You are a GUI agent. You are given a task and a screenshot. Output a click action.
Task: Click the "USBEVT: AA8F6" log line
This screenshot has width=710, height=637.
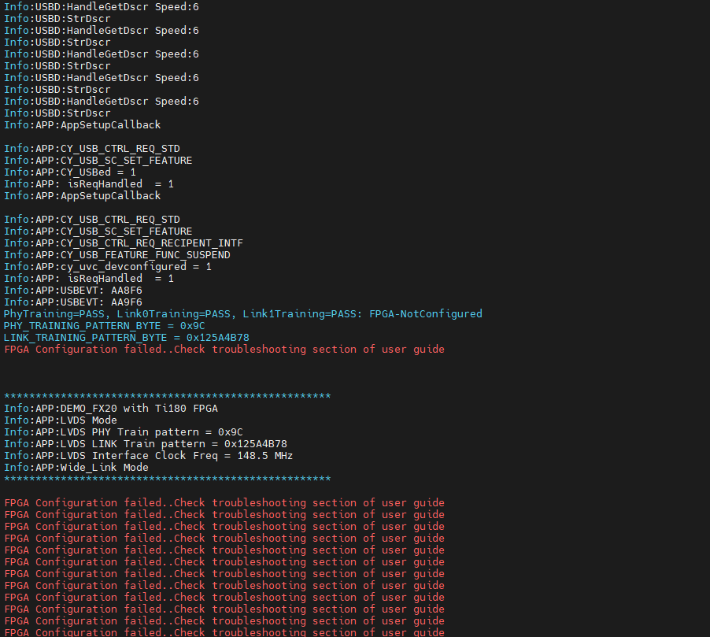(73, 291)
